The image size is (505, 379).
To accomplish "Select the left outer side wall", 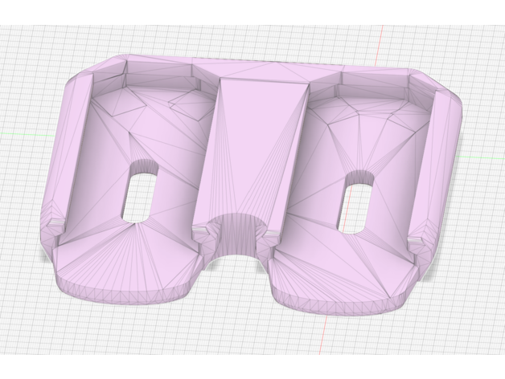I will pyautogui.click(x=56, y=161).
